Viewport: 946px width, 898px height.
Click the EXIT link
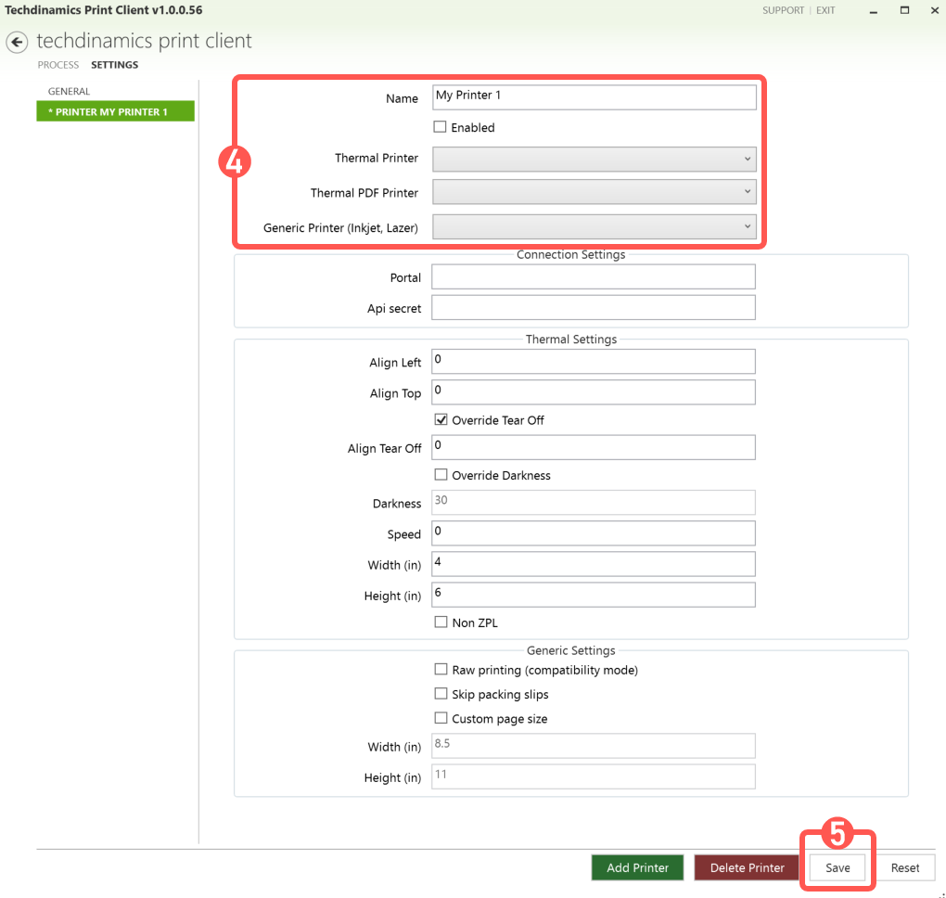[825, 10]
